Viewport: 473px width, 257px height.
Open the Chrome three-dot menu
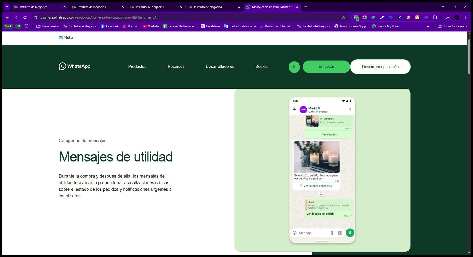pos(466,17)
